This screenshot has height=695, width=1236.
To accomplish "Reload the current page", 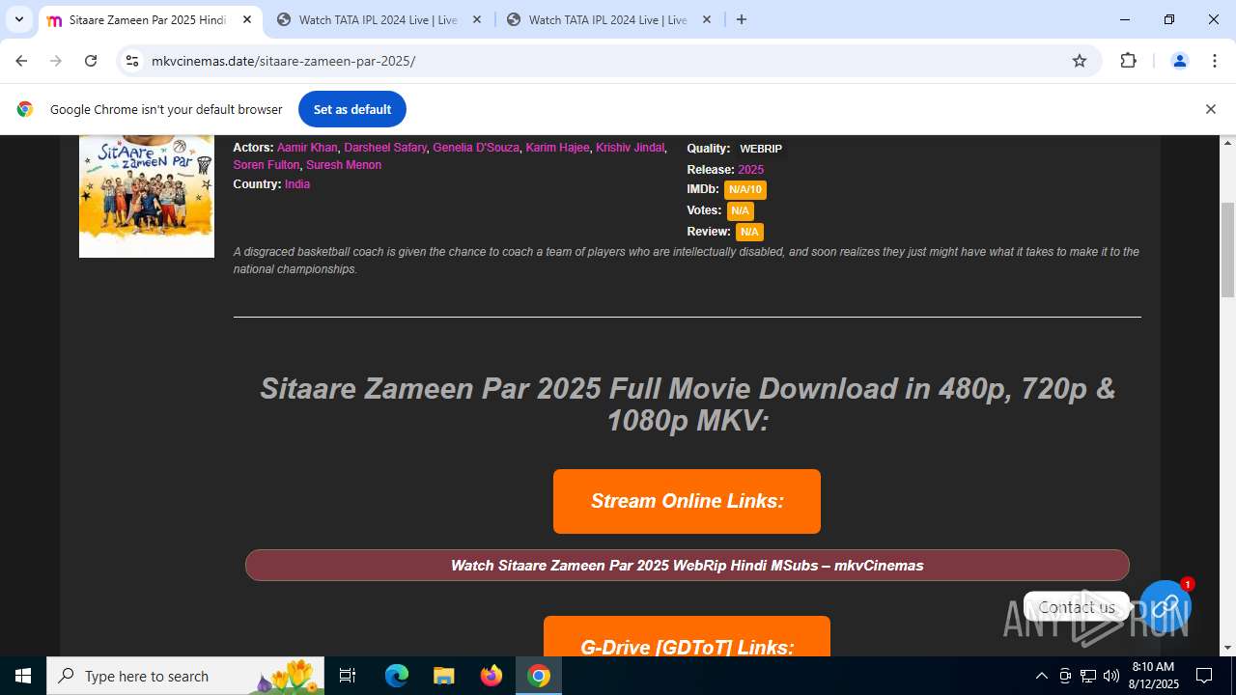I will 91,61.
